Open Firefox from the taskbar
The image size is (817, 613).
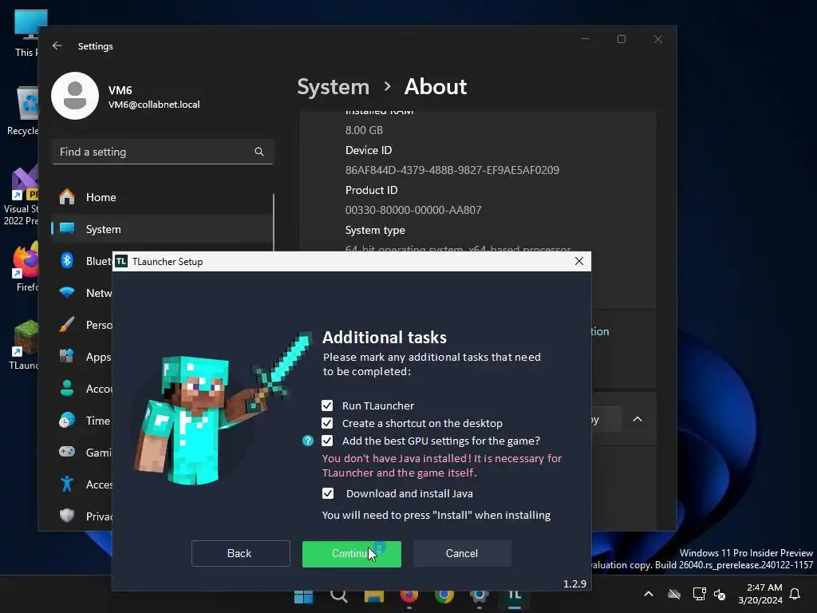point(409,596)
